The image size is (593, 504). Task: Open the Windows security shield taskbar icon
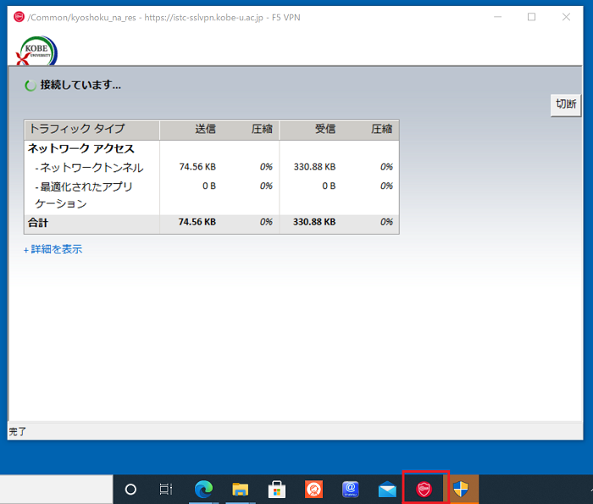pos(461,490)
